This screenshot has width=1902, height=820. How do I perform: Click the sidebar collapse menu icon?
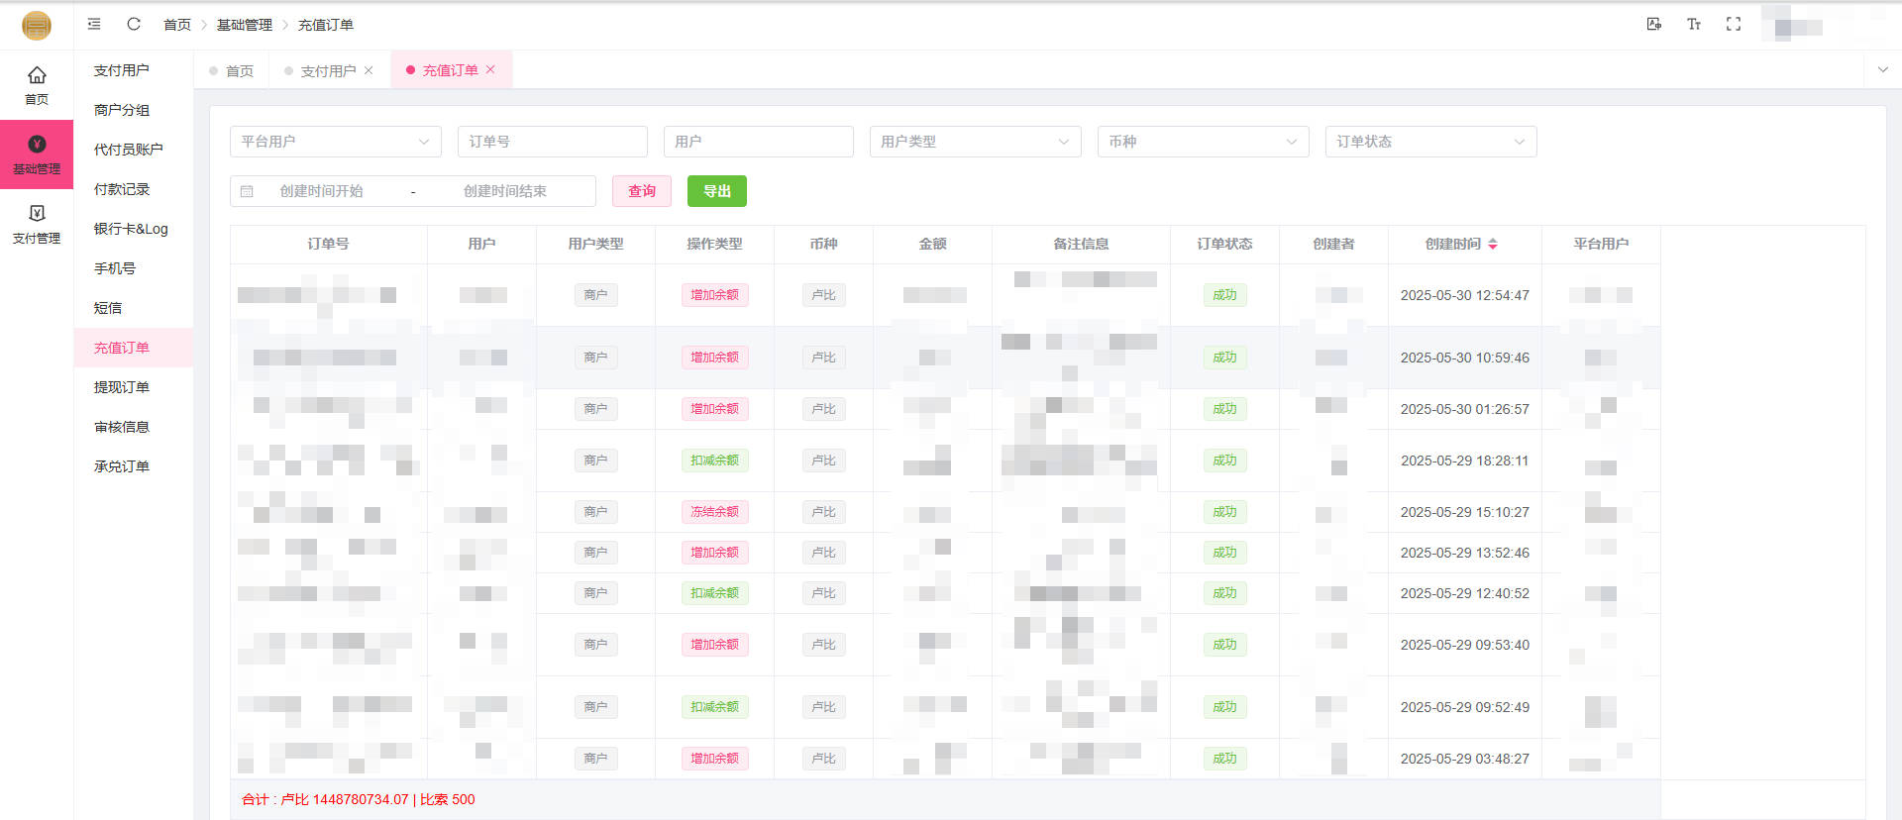coord(94,24)
